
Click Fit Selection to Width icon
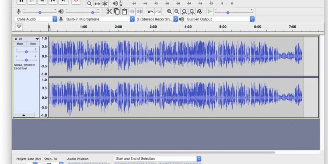[x=184, y=11]
